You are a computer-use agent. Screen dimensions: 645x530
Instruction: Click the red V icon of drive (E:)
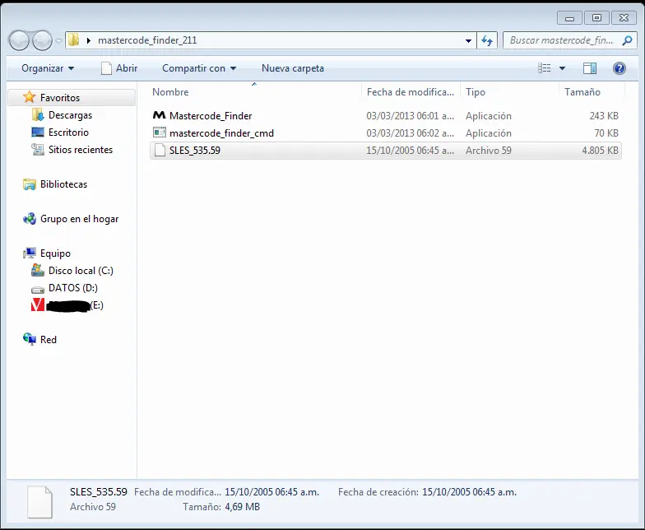tap(38, 305)
